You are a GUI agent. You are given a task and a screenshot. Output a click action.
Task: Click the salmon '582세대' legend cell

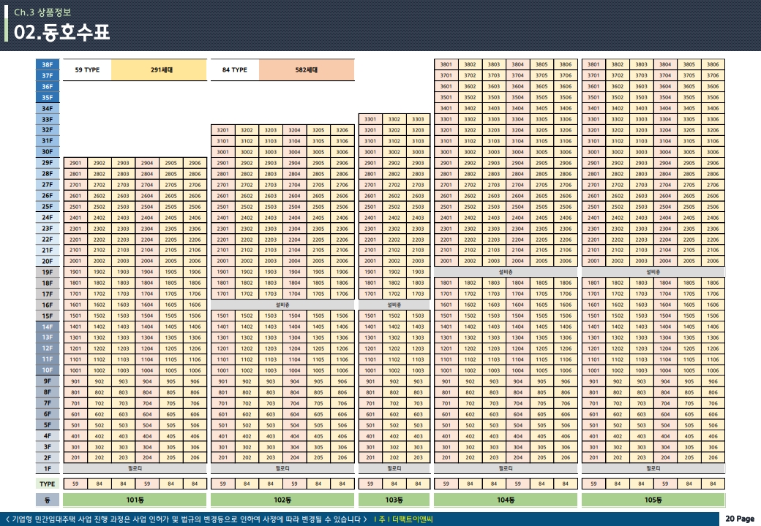pos(307,69)
